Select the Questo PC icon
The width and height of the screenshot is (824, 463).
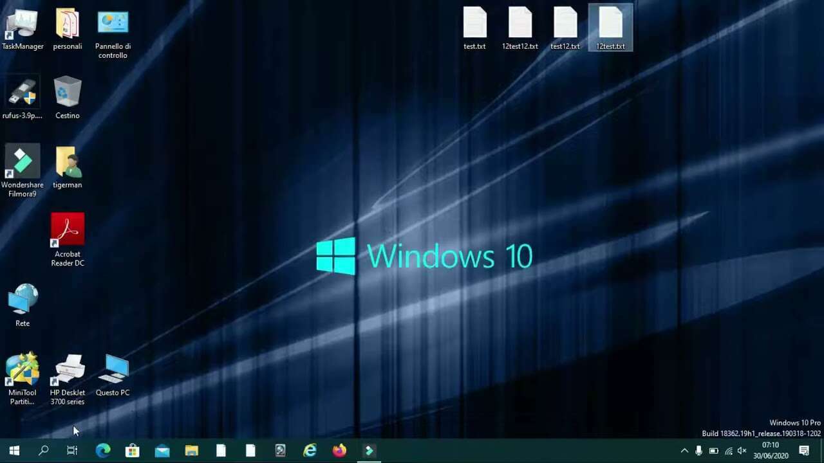113,375
